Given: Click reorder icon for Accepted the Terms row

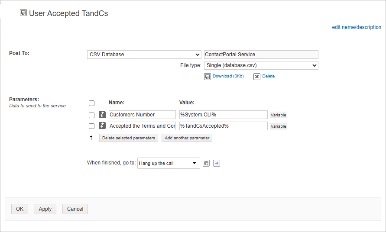Looking at the screenshot, I should click(x=102, y=126).
